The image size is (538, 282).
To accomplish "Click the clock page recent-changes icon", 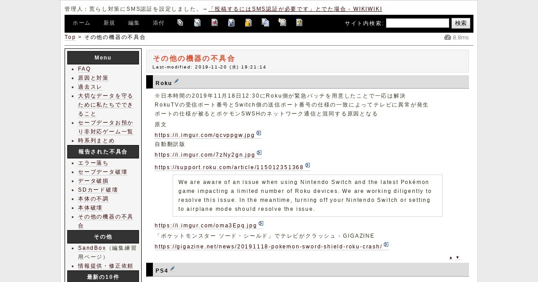I will (197, 22).
